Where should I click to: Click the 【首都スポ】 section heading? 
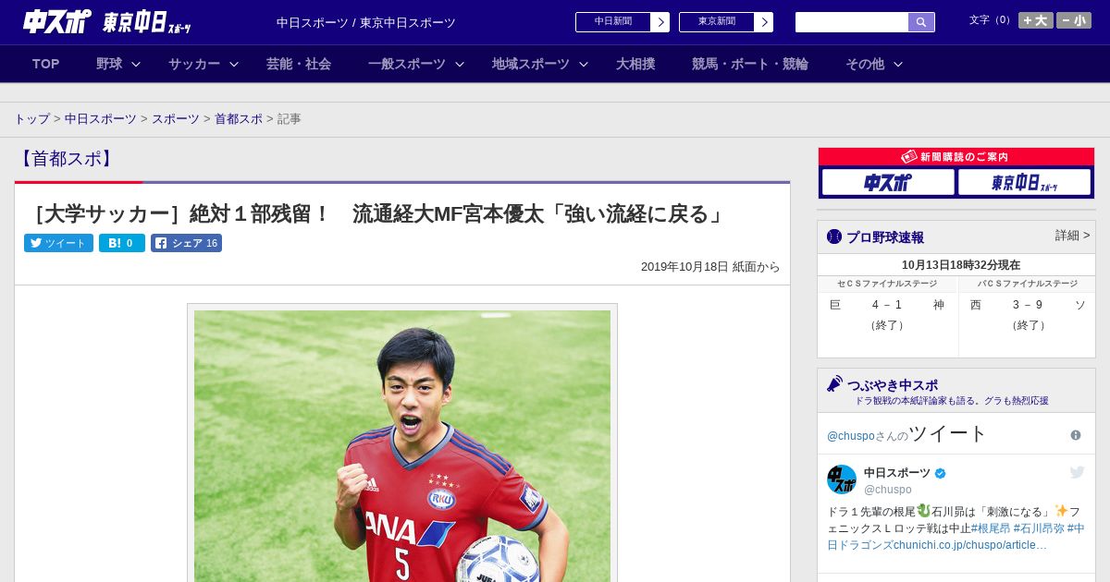[x=66, y=159]
